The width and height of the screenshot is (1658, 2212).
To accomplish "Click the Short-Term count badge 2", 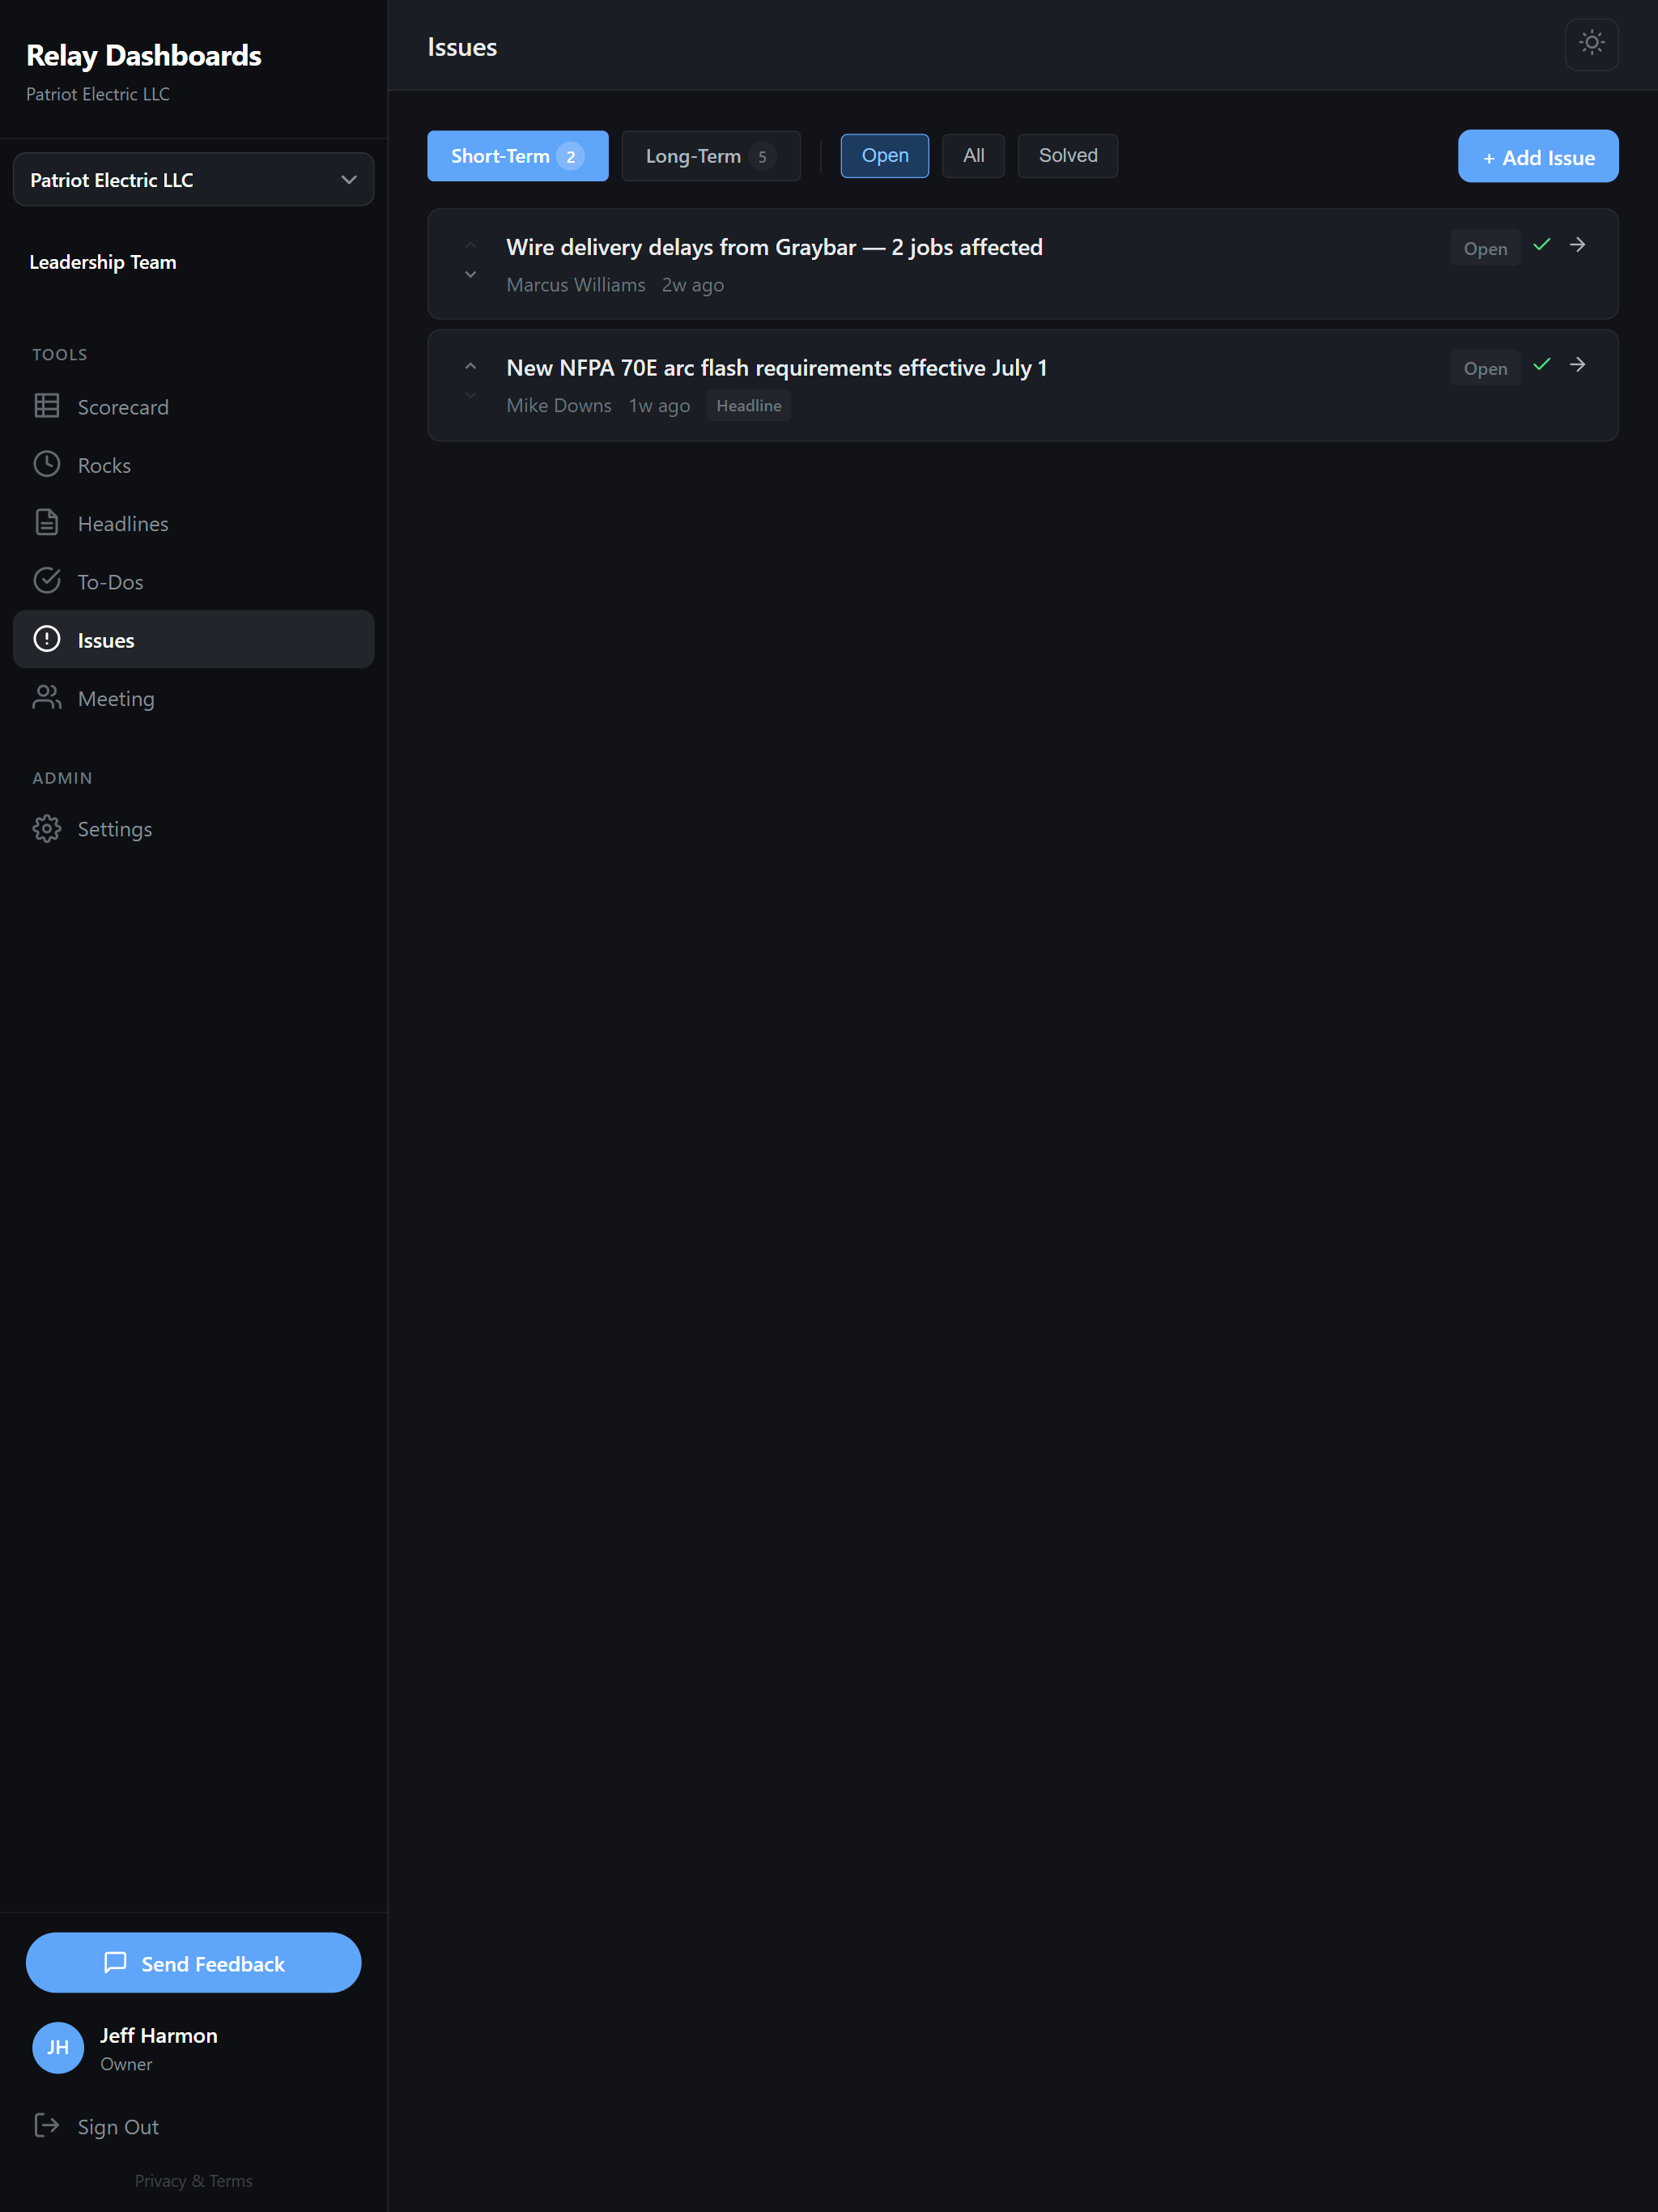I will [x=570, y=156].
